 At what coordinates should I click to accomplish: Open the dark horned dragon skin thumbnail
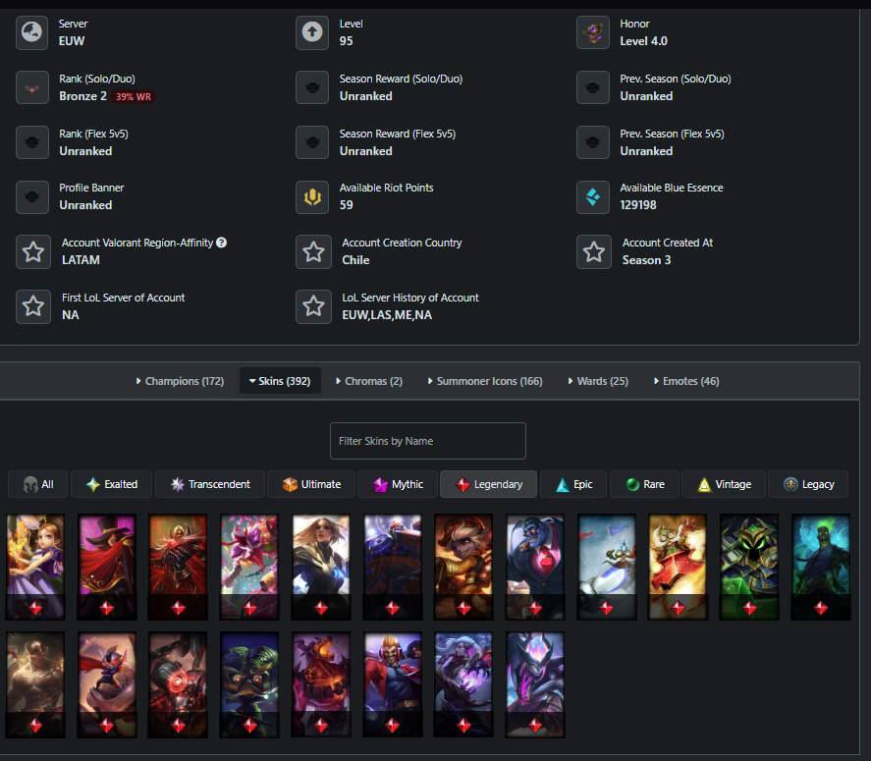pyautogui.click(x=535, y=684)
